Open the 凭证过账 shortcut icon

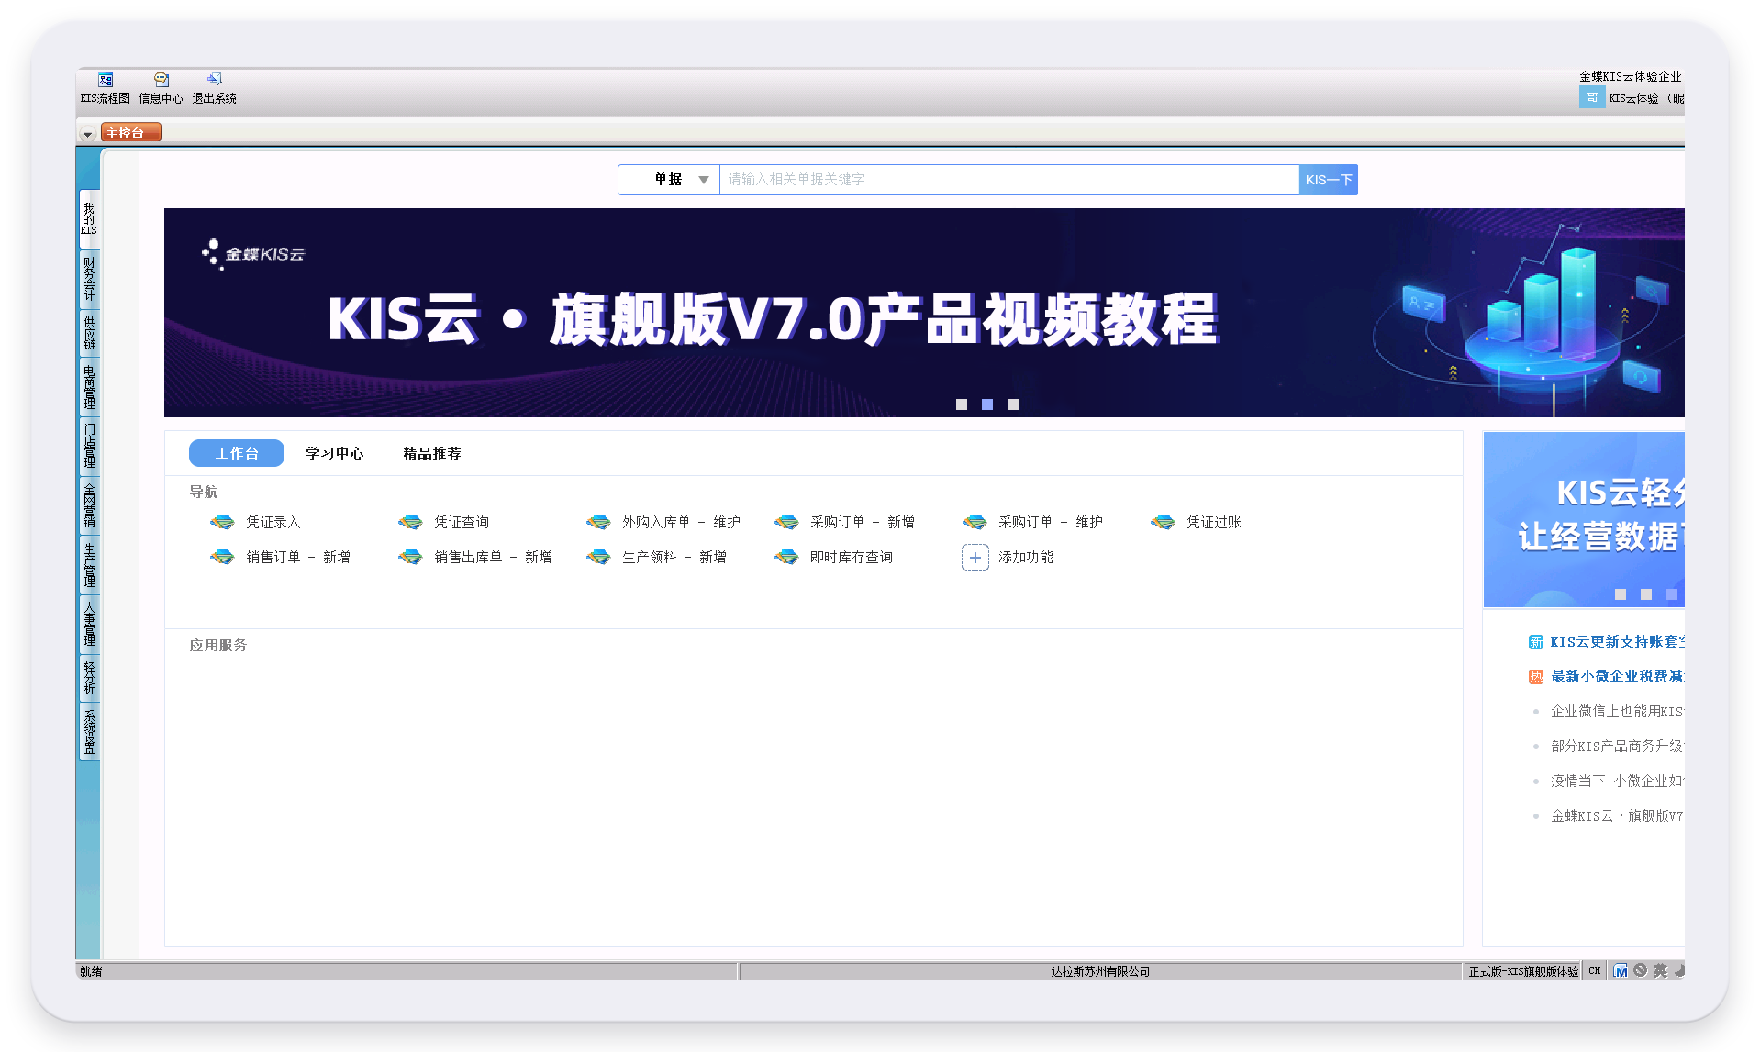(1163, 522)
